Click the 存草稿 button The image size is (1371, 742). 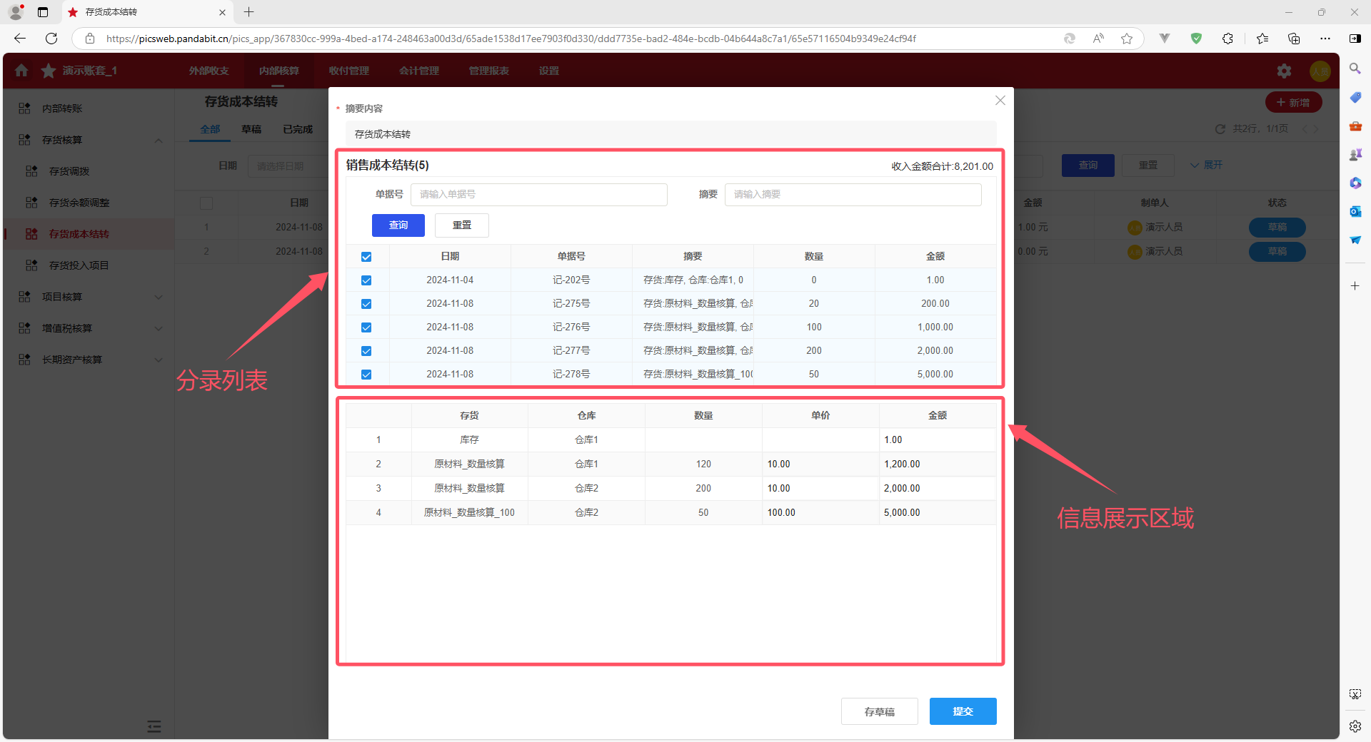[x=879, y=711]
